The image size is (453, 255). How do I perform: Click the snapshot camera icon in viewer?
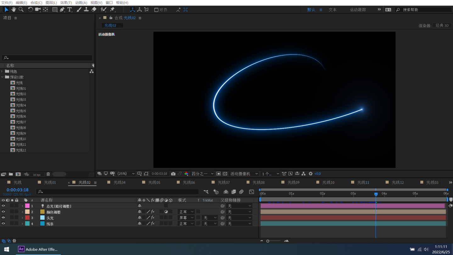pos(173,174)
